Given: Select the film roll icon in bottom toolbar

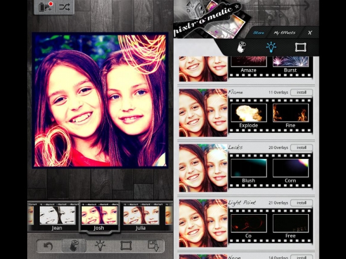Looking at the screenshot, I should [74, 246].
